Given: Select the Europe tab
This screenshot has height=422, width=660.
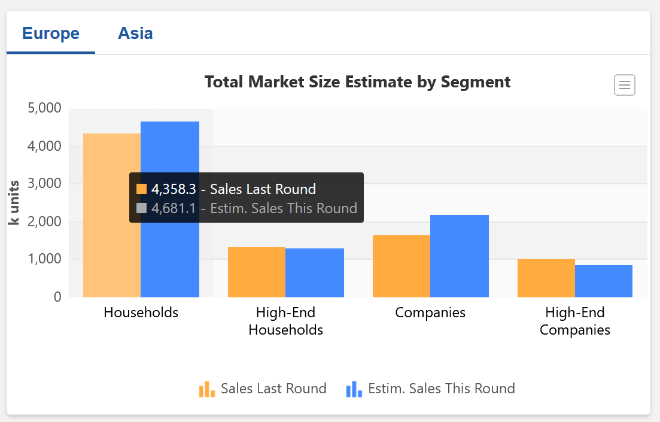Looking at the screenshot, I should (51, 33).
